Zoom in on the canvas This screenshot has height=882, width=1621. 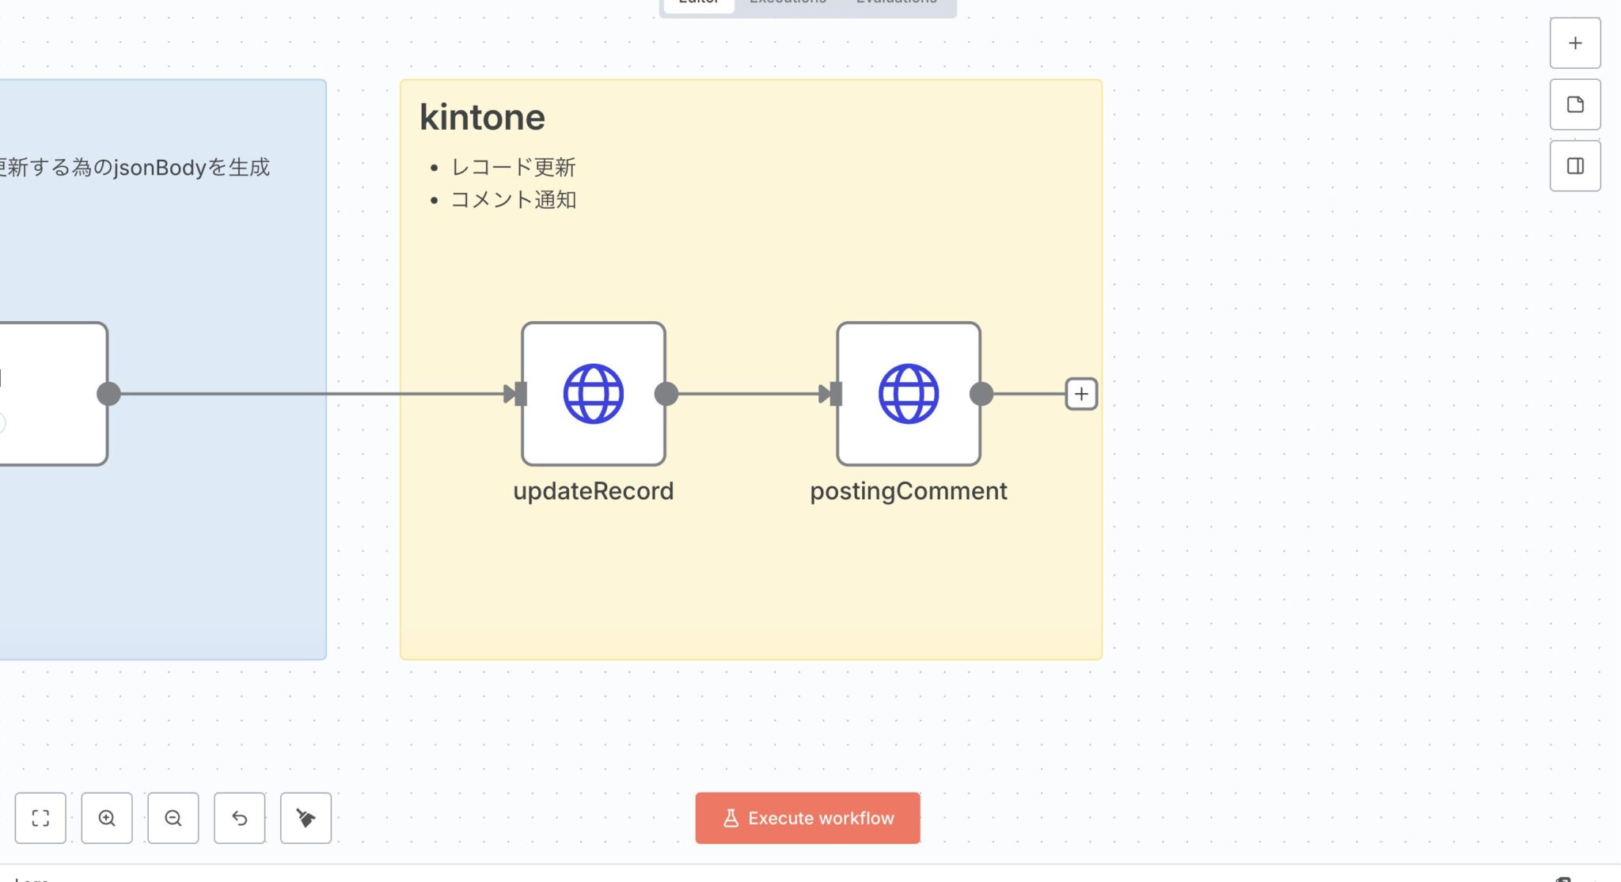(x=107, y=818)
